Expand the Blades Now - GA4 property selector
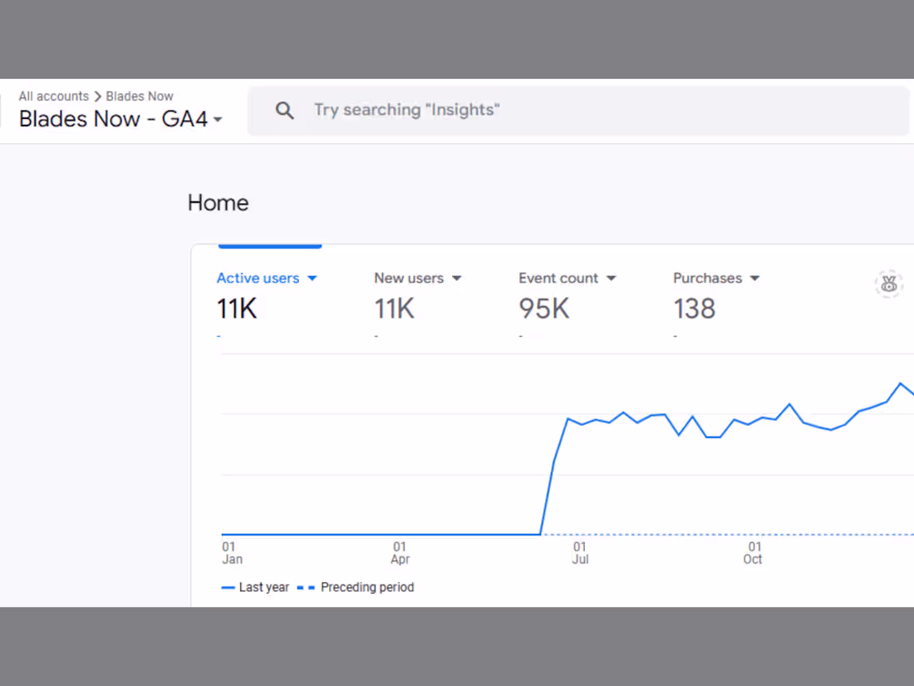914x686 pixels. click(x=218, y=120)
